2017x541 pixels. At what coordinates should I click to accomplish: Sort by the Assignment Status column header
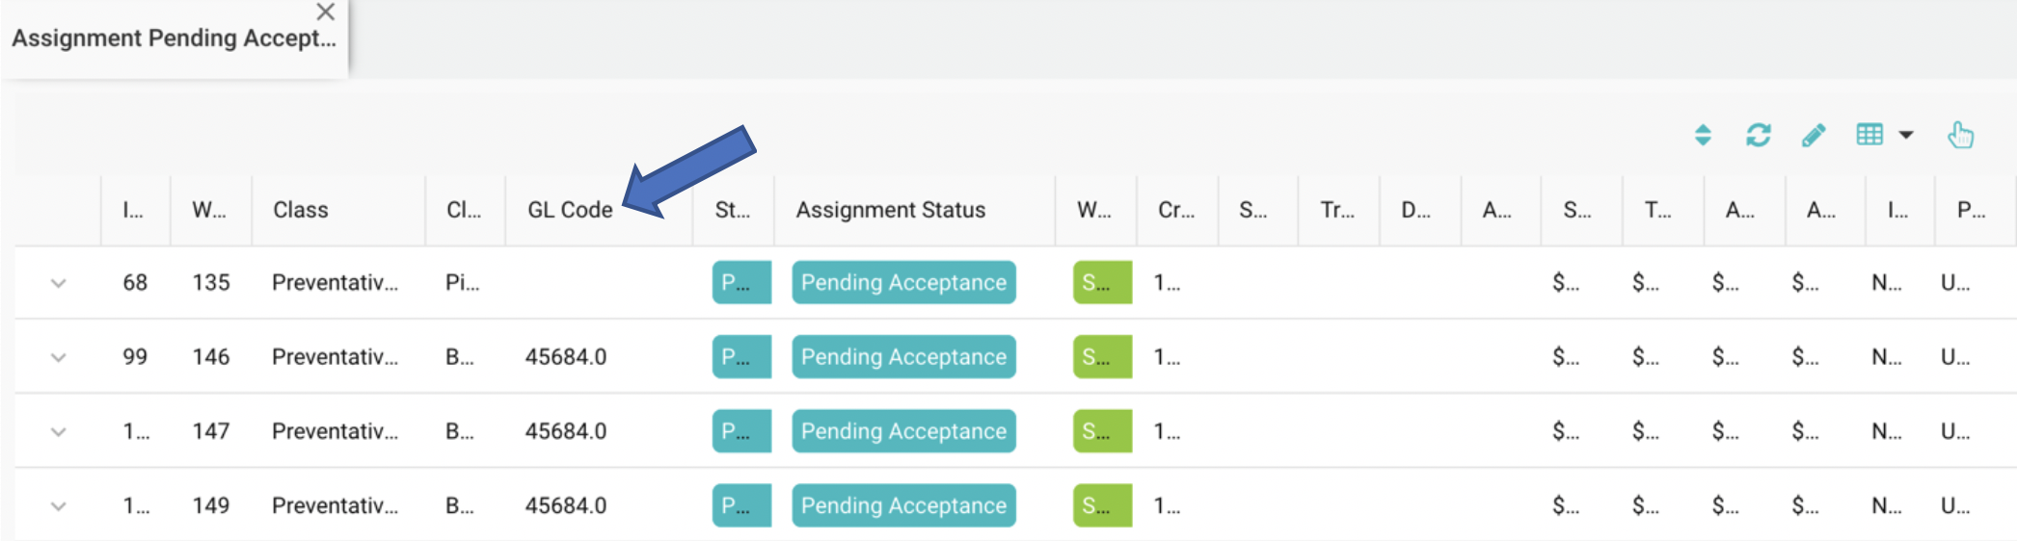click(890, 210)
